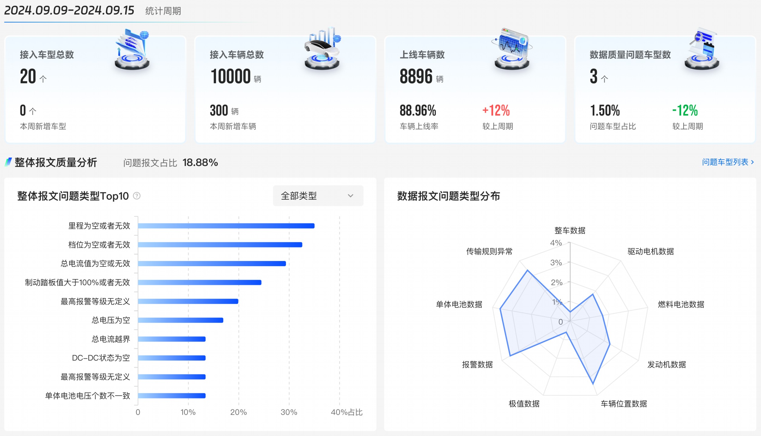The height and width of the screenshot is (436, 761).
Task: Click the 18.88% problem message ratio value
Action: pyautogui.click(x=200, y=163)
